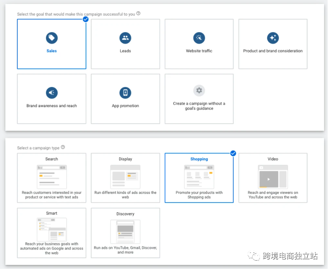Click the Sales tag icon
The height and width of the screenshot is (270, 328).
coord(52,38)
